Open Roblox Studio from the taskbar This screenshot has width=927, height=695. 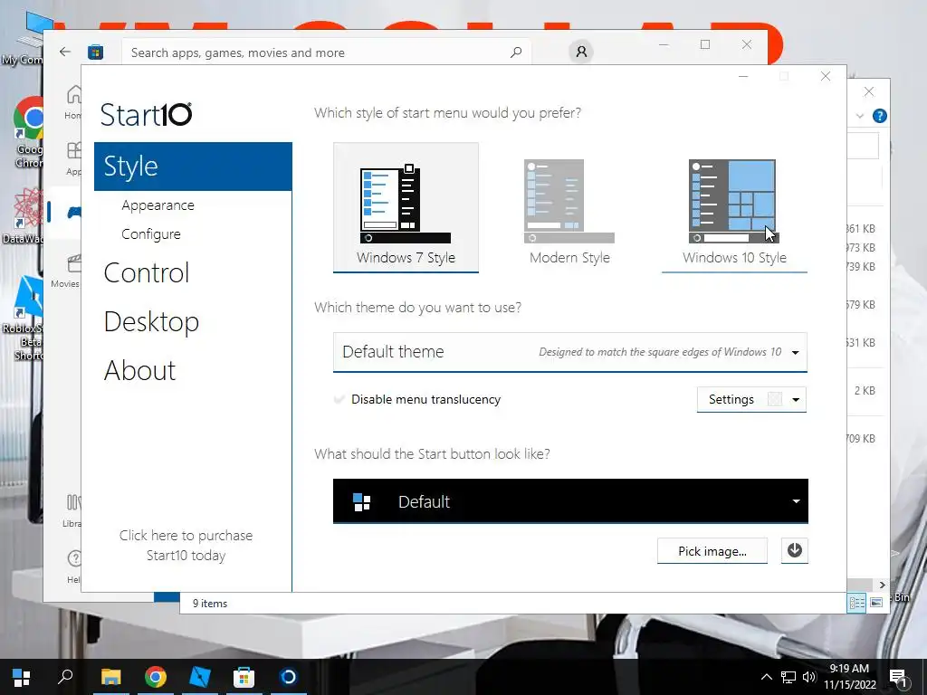[200, 677]
